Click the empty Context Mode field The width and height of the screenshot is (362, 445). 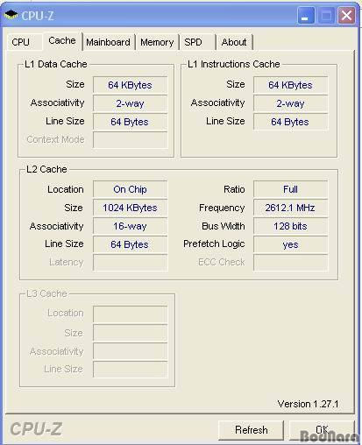coord(130,140)
